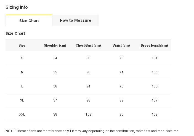Select the S size row label
Screen dimensions: 194x136
pyautogui.click(x=22, y=58)
